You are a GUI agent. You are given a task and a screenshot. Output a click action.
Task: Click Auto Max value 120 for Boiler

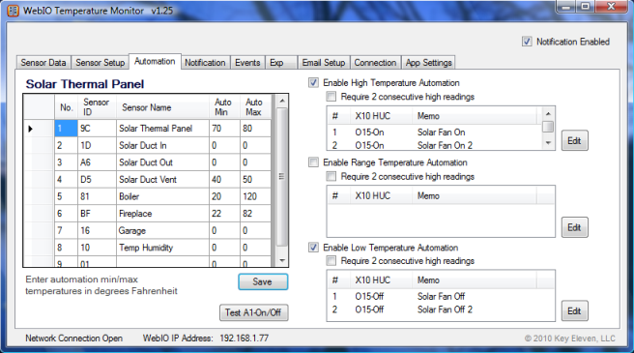point(255,196)
